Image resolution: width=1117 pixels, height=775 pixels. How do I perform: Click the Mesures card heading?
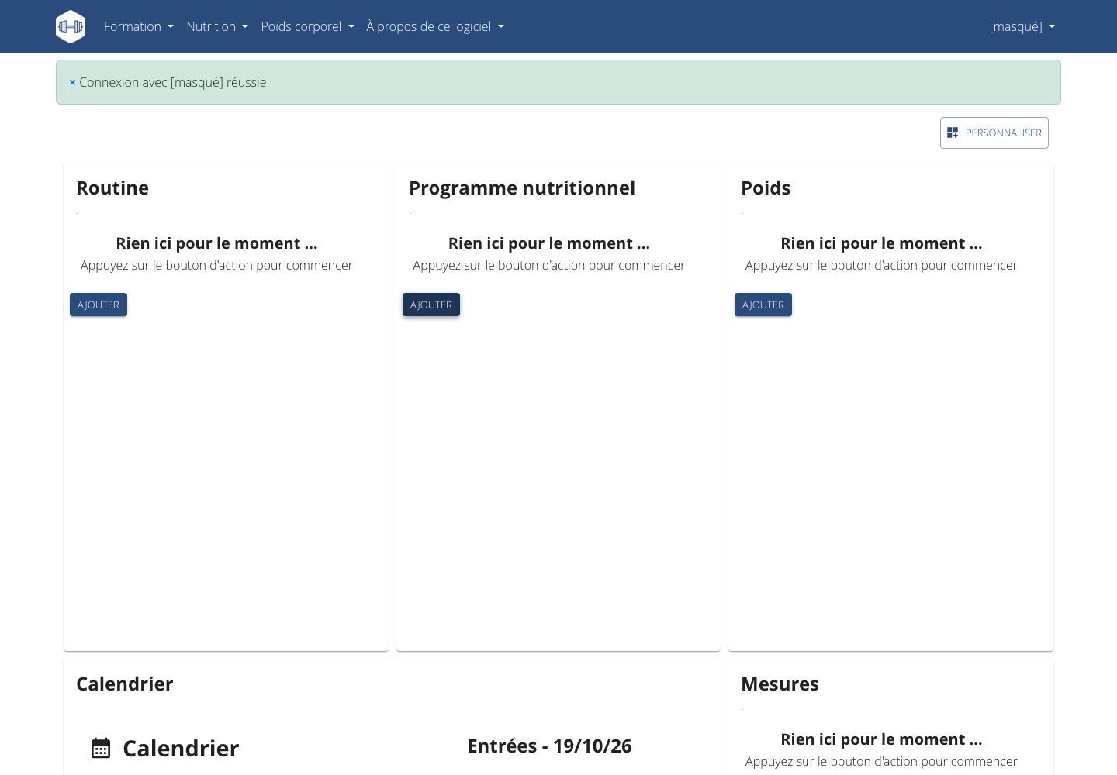(x=780, y=684)
